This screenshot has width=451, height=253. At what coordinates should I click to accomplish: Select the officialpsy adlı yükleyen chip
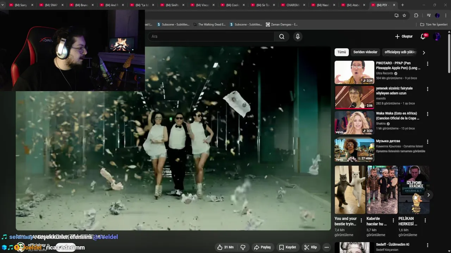click(400, 52)
